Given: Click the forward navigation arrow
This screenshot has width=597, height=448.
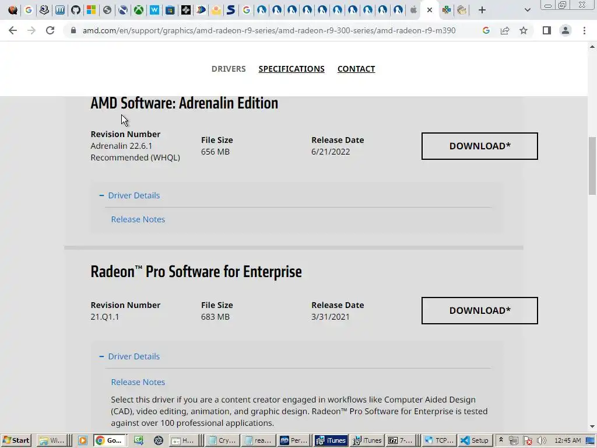Looking at the screenshot, I should [31, 30].
